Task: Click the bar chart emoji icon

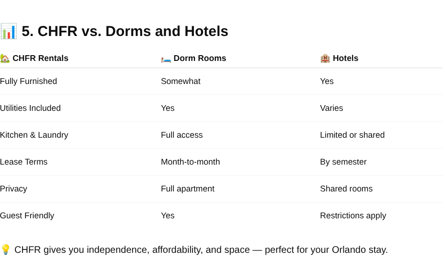Action: (x=9, y=31)
